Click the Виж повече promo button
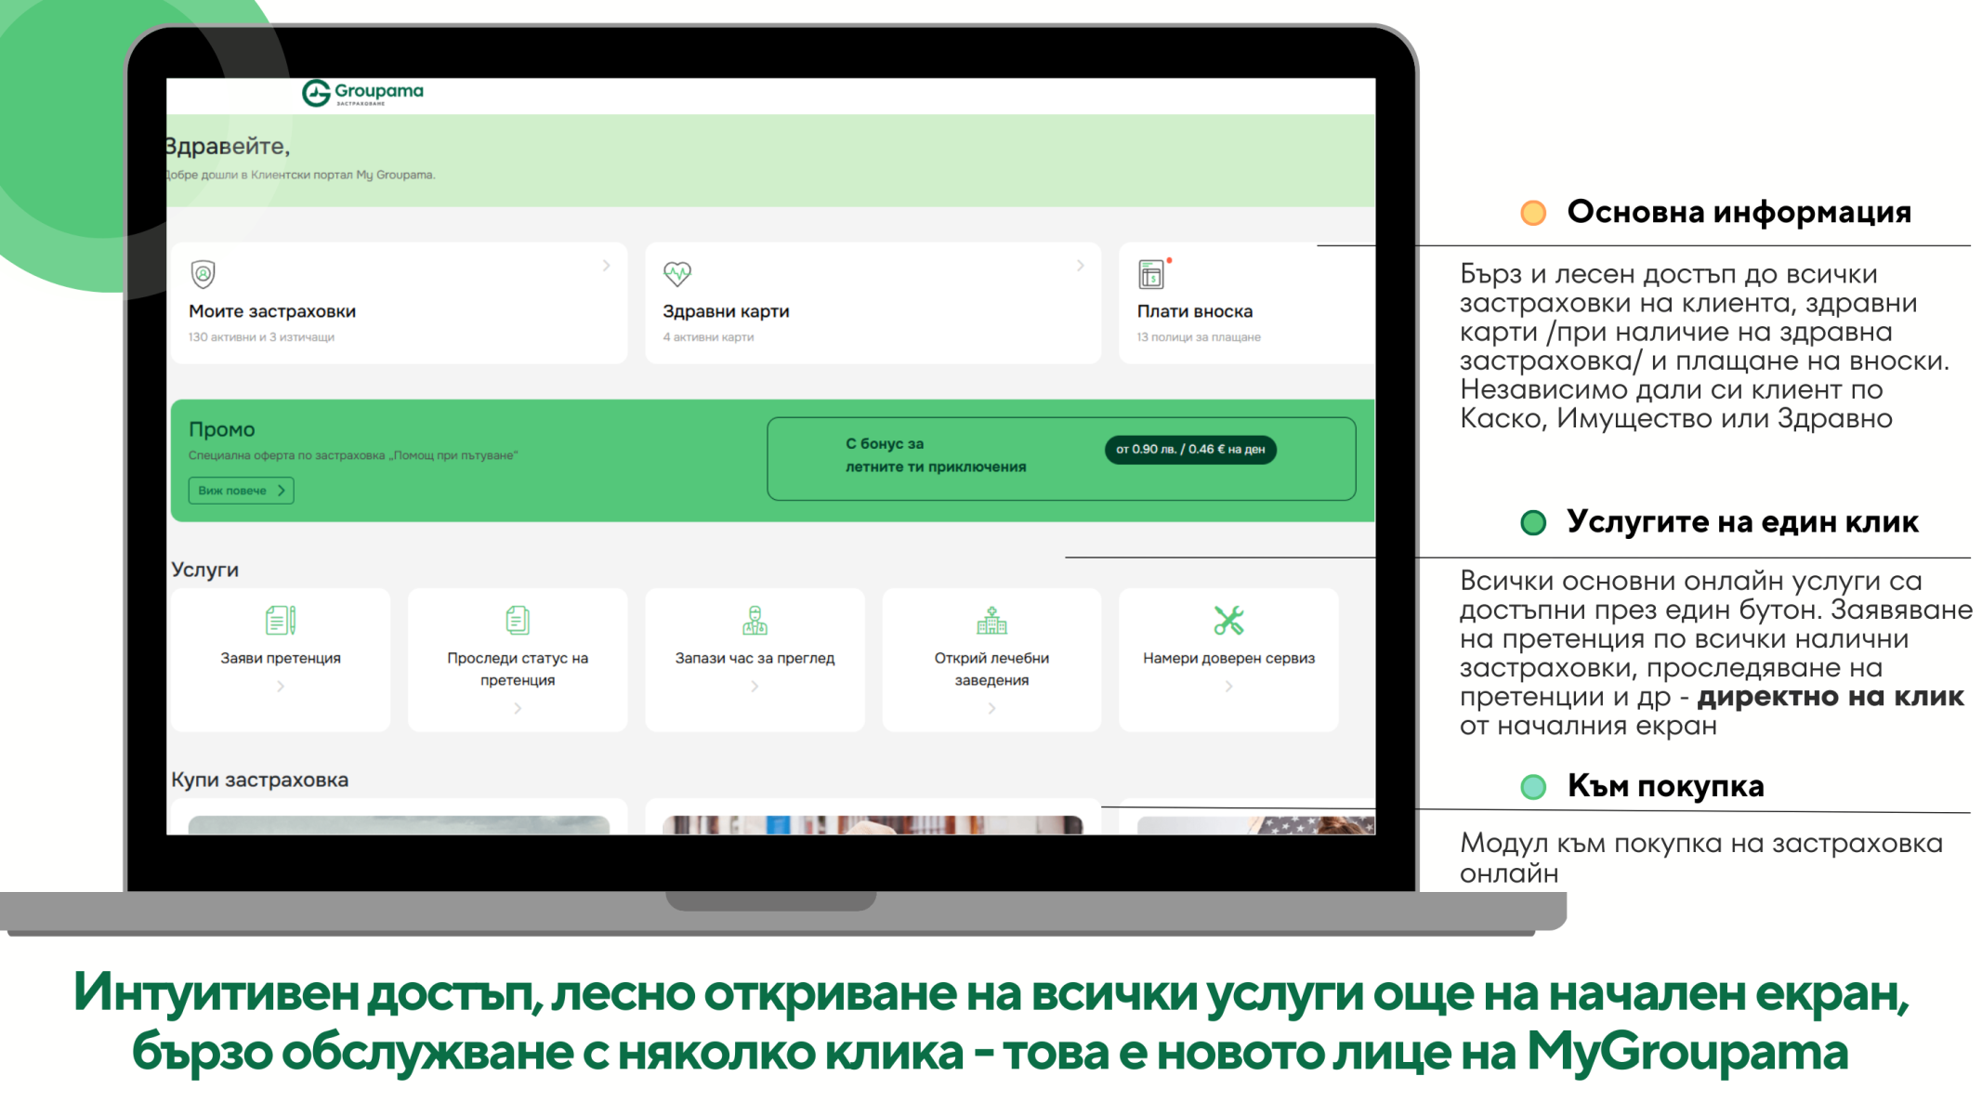This screenshot has width=1982, height=1115. pyautogui.click(x=242, y=491)
